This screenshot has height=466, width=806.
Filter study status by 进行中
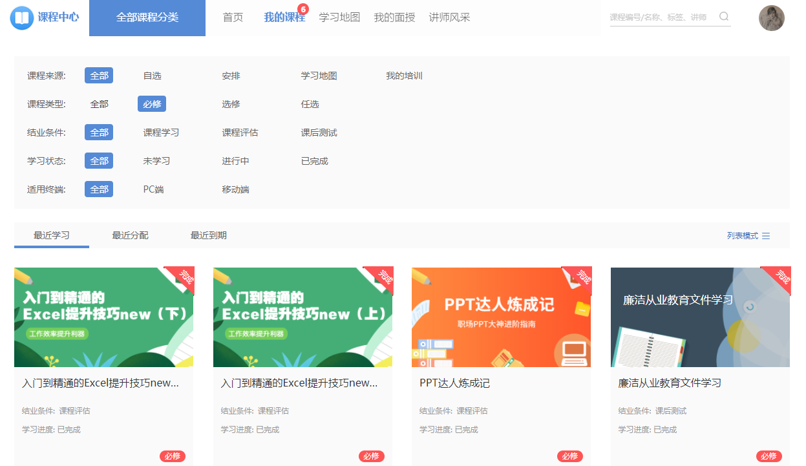click(235, 161)
